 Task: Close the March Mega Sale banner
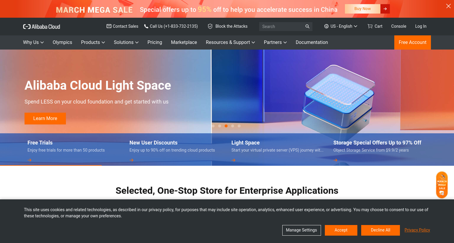click(x=448, y=6)
